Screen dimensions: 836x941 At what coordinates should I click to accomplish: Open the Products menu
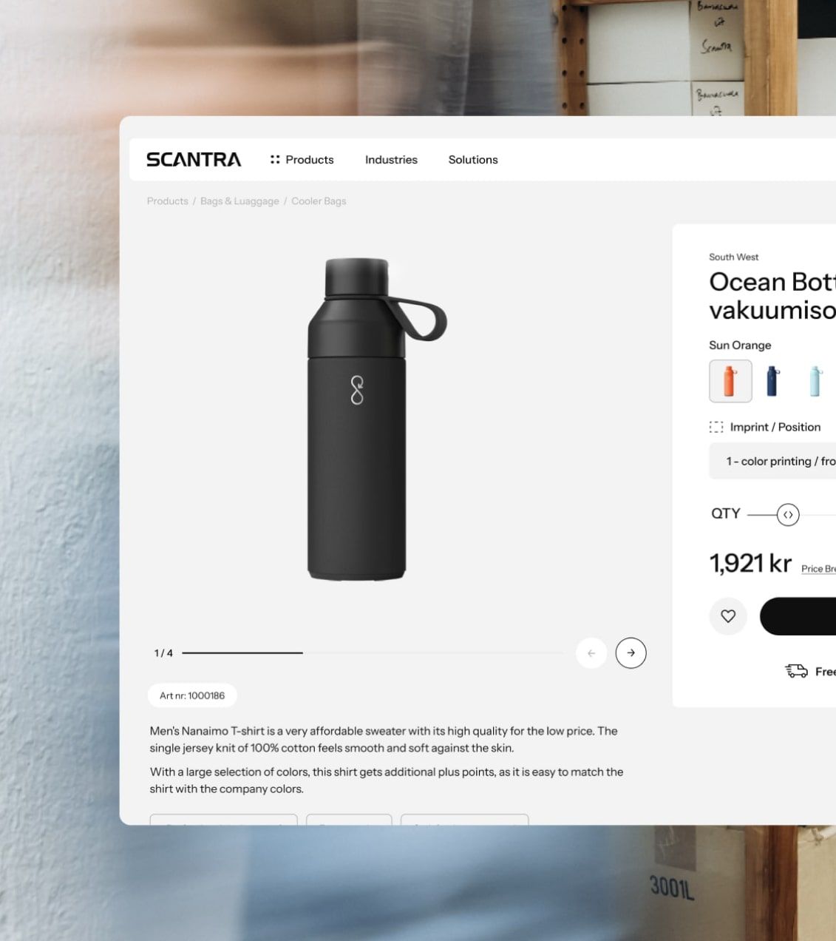(x=302, y=160)
